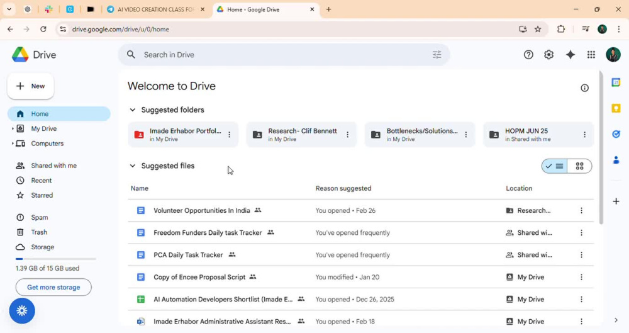Open more actions for Bottlenecks/Solutions folder
629x333 pixels.
[465, 135]
